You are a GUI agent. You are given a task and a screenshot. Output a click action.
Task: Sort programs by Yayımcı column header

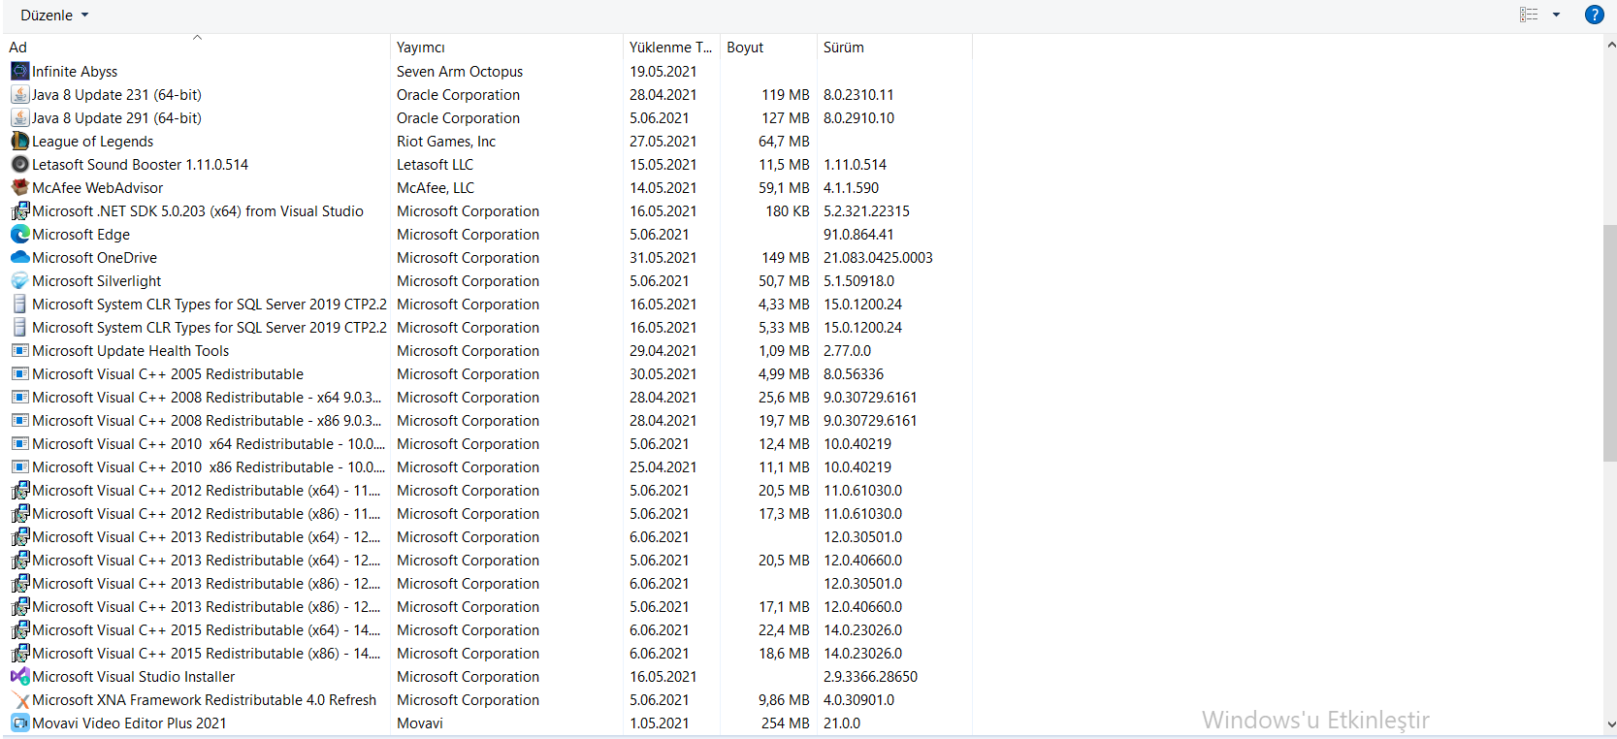(x=506, y=47)
